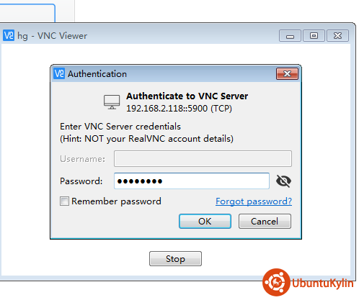Click the VNC Viewer logo in main title bar
Image resolution: width=359 pixels, height=300 pixels.
click(9, 35)
